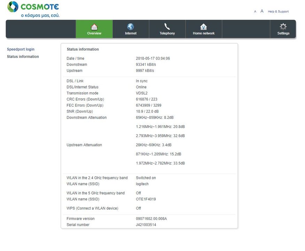Click the DSL/Internet Status value Online
This screenshot has width=305, height=251.
[x=141, y=87]
